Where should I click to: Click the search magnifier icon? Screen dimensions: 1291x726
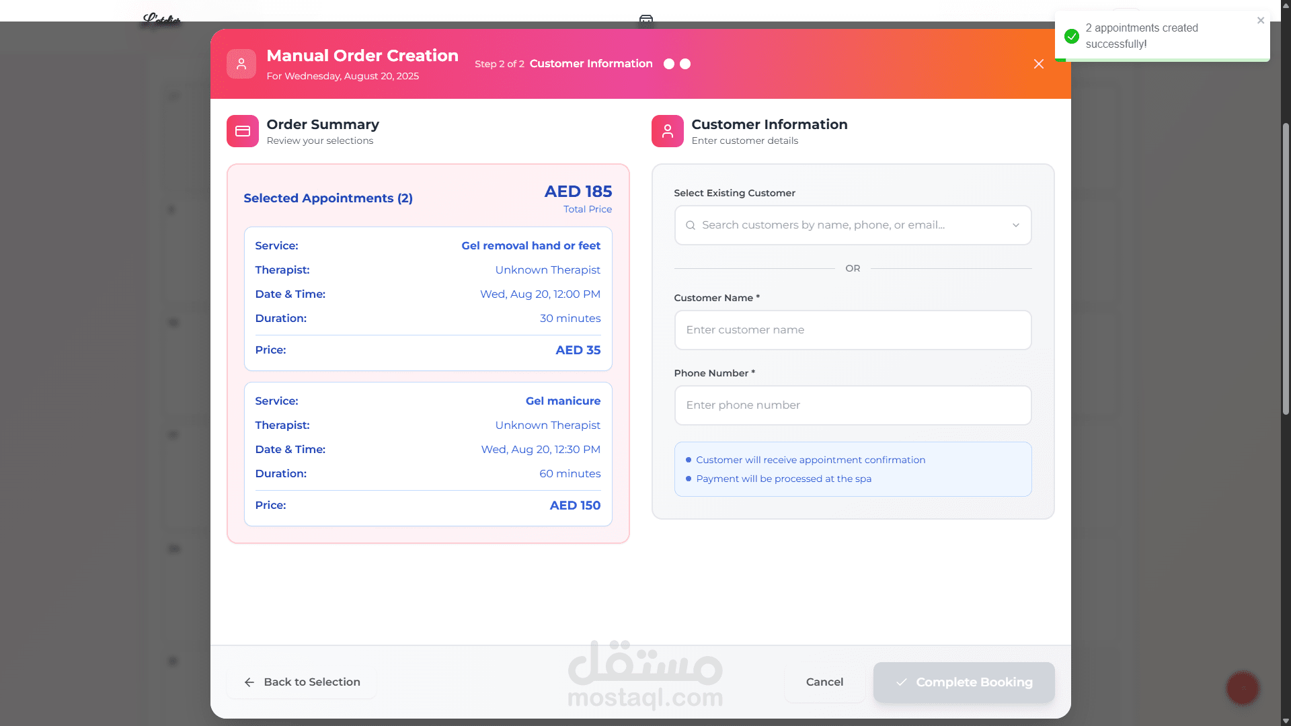[690, 225]
